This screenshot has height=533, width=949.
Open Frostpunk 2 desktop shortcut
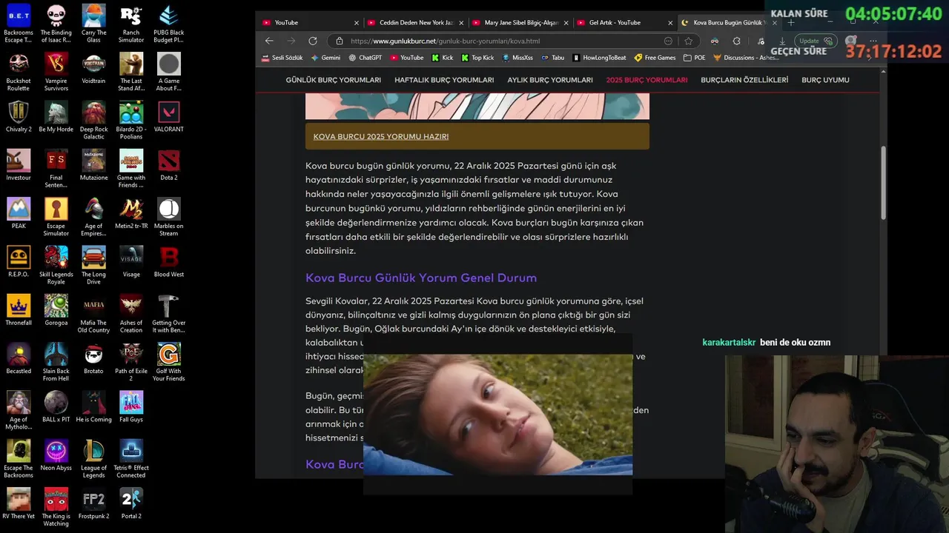[x=93, y=503]
